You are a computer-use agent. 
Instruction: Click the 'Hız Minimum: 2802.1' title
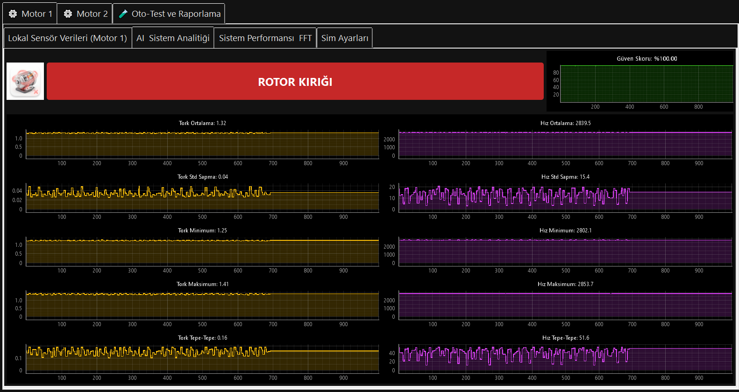(565, 231)
